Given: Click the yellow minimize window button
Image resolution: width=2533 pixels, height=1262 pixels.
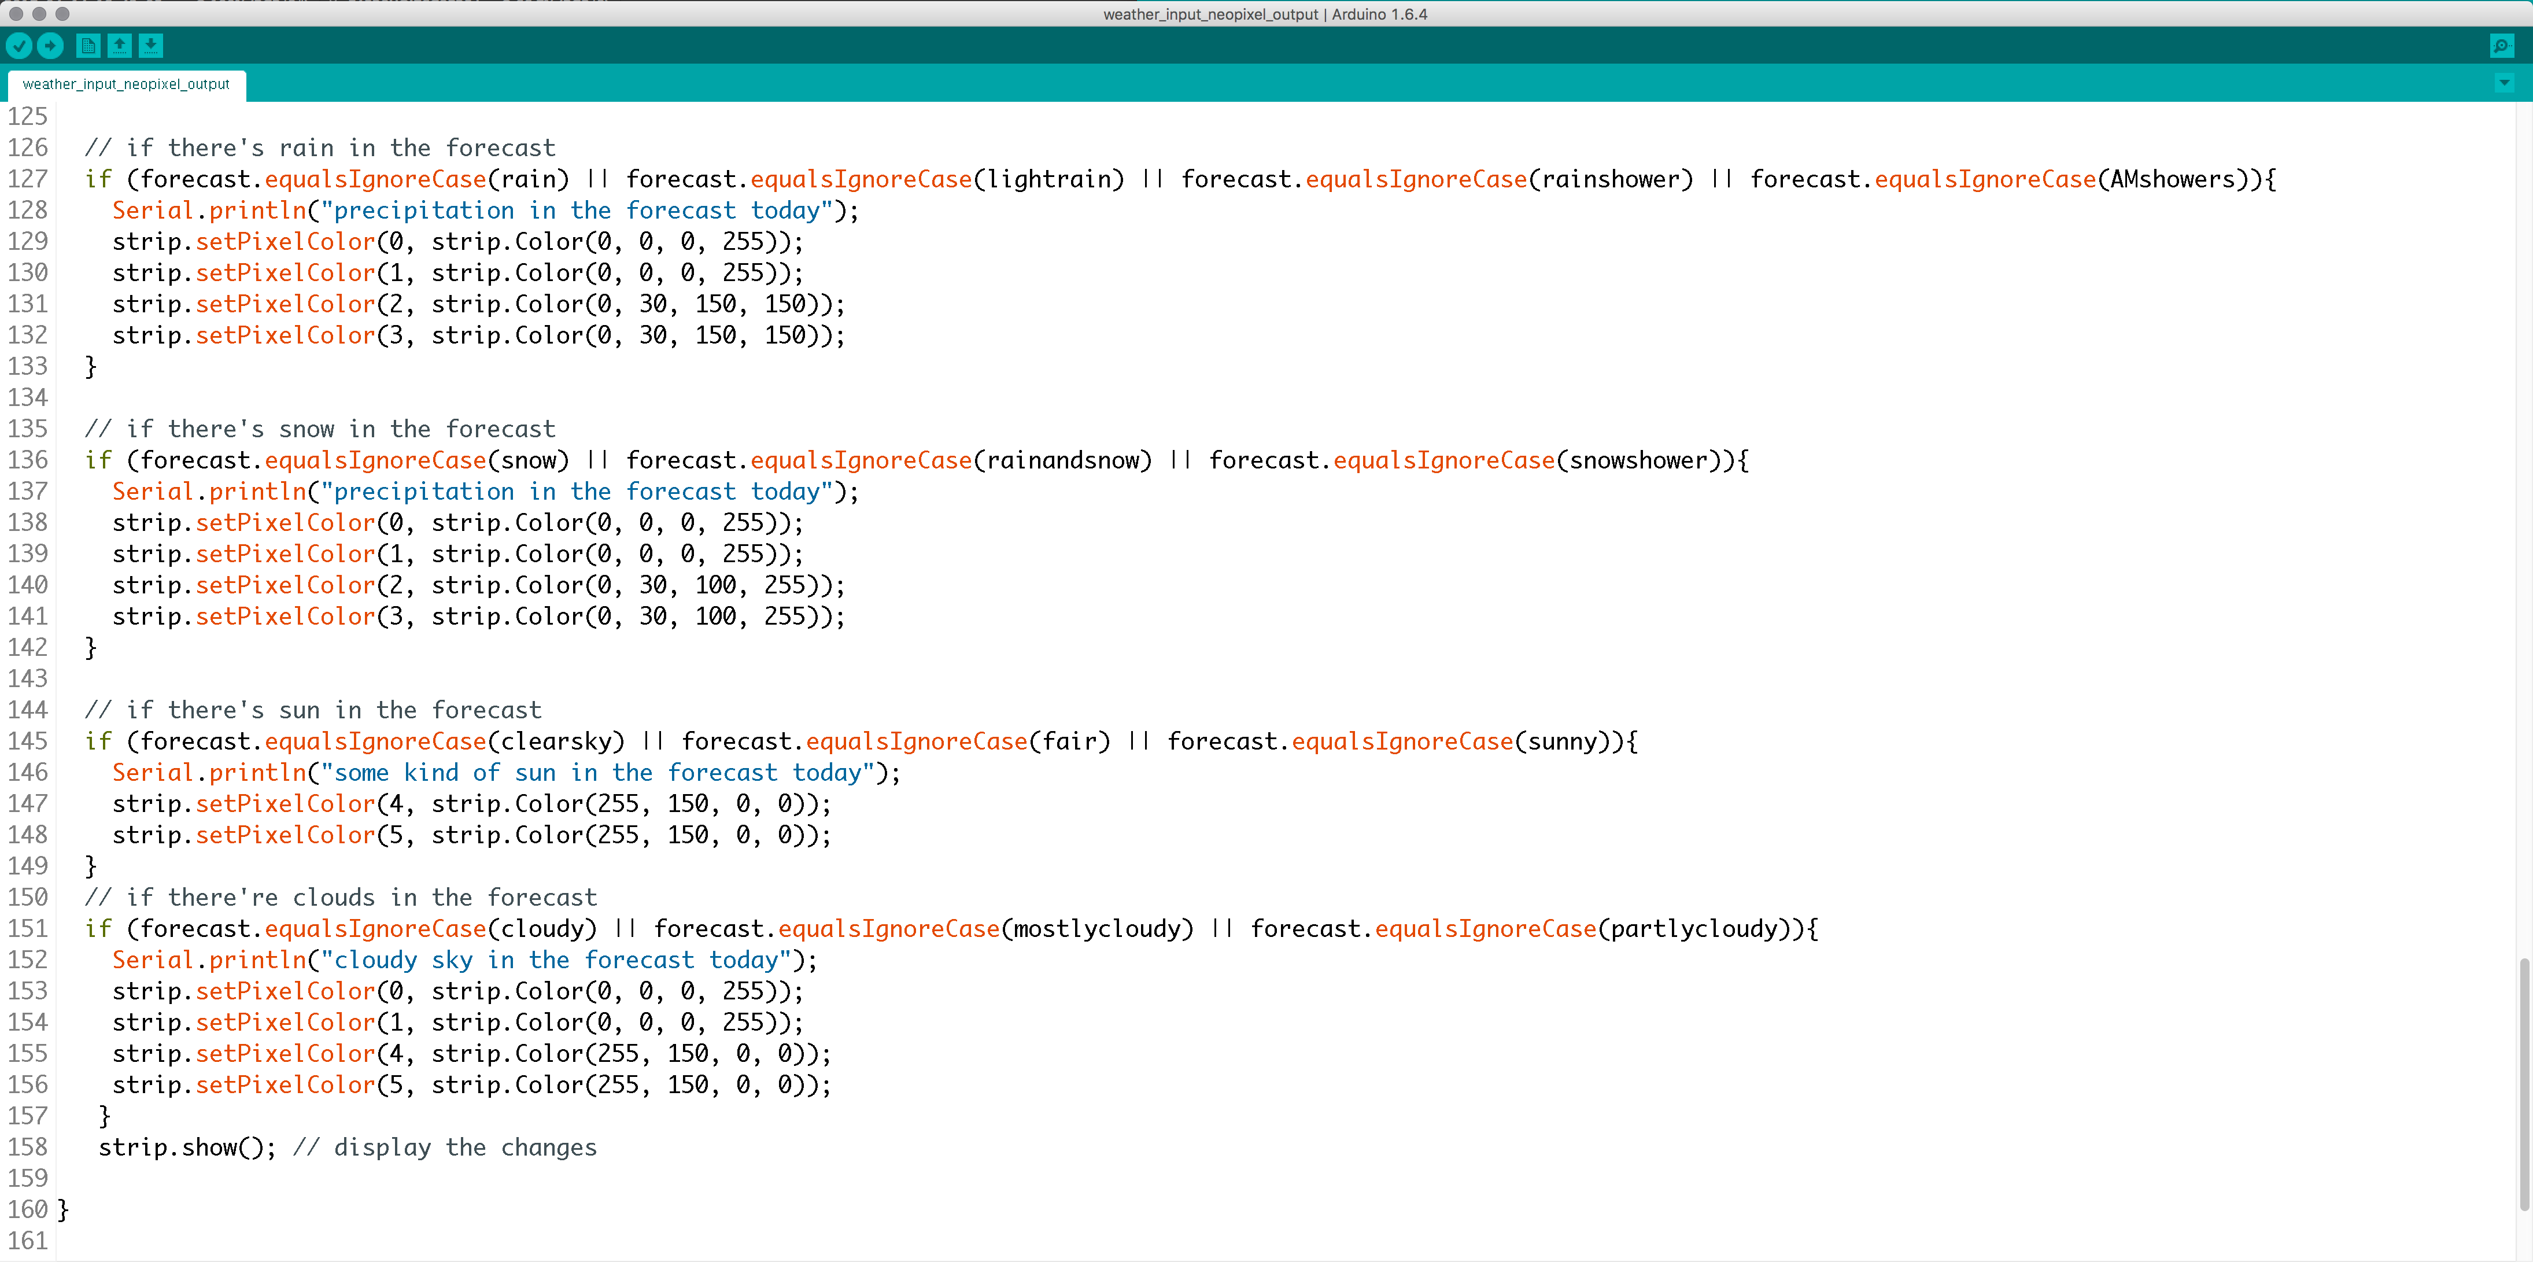Looking at the screenshot, I should point(39,14).
